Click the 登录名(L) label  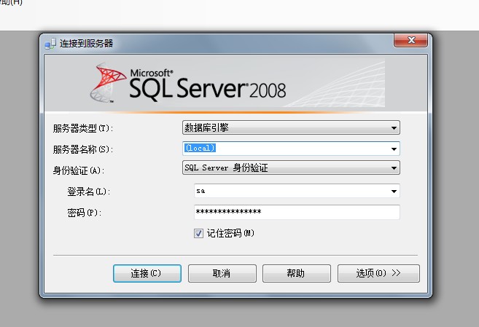click(x=89, y=192)
